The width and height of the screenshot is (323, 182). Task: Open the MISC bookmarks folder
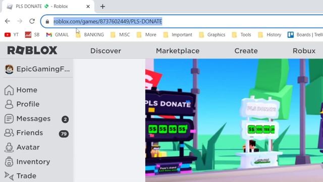120,35
